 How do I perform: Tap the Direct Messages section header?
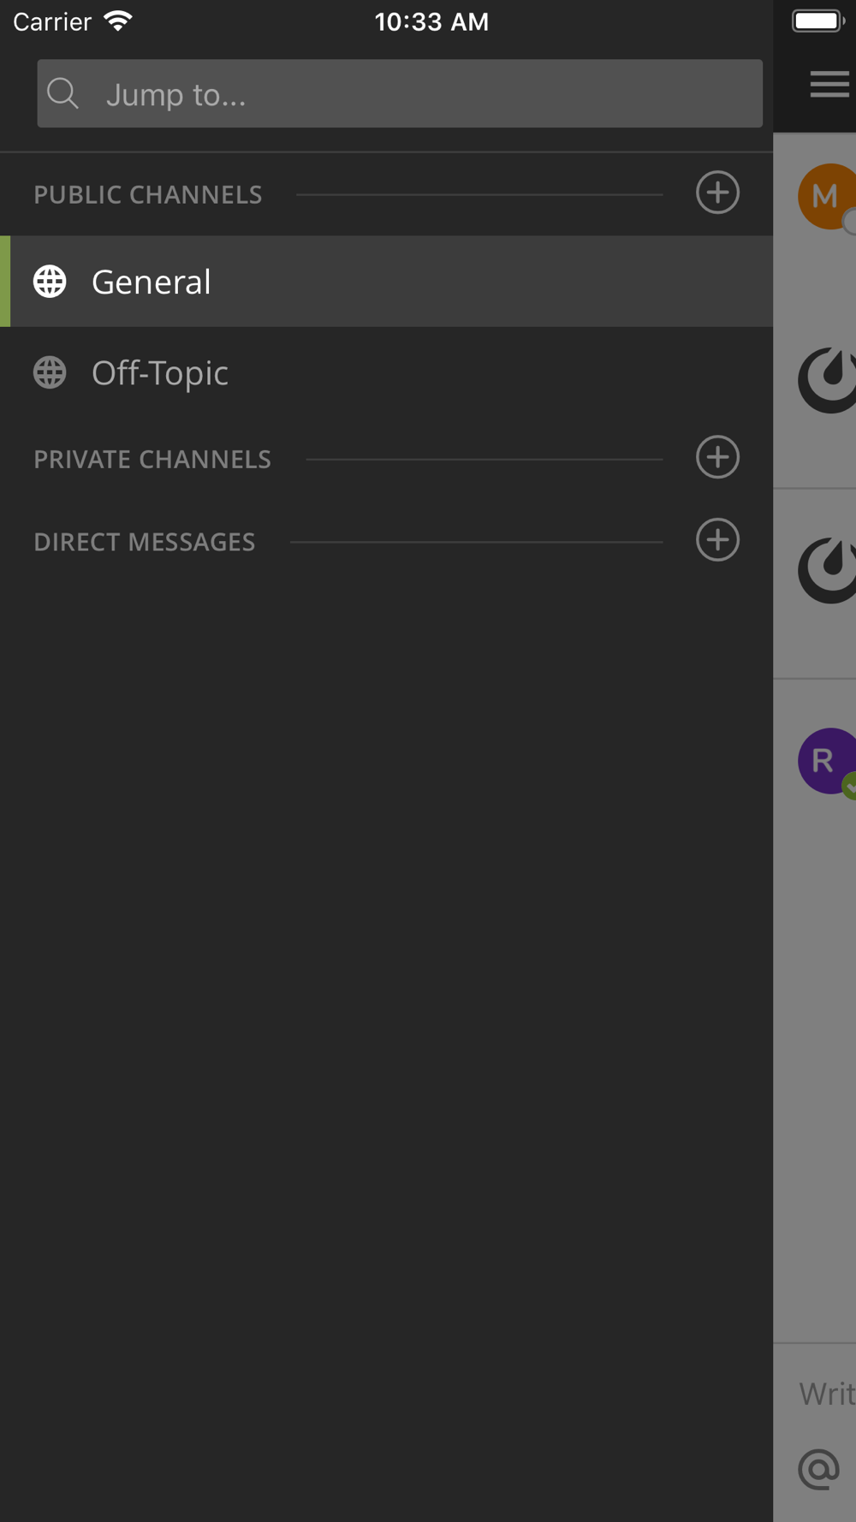tap(145, 542)
